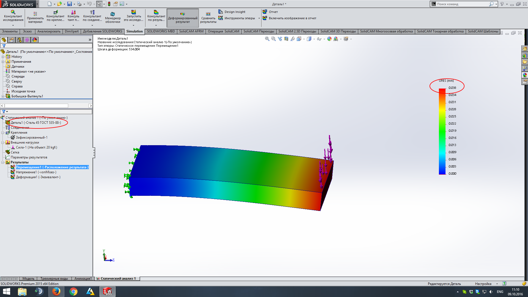Select the Сила-1 20 kgf load item

[x=36, y=147]
